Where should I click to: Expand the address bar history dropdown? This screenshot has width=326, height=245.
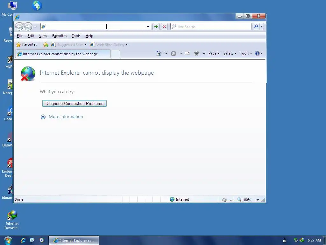click(148, 27)
